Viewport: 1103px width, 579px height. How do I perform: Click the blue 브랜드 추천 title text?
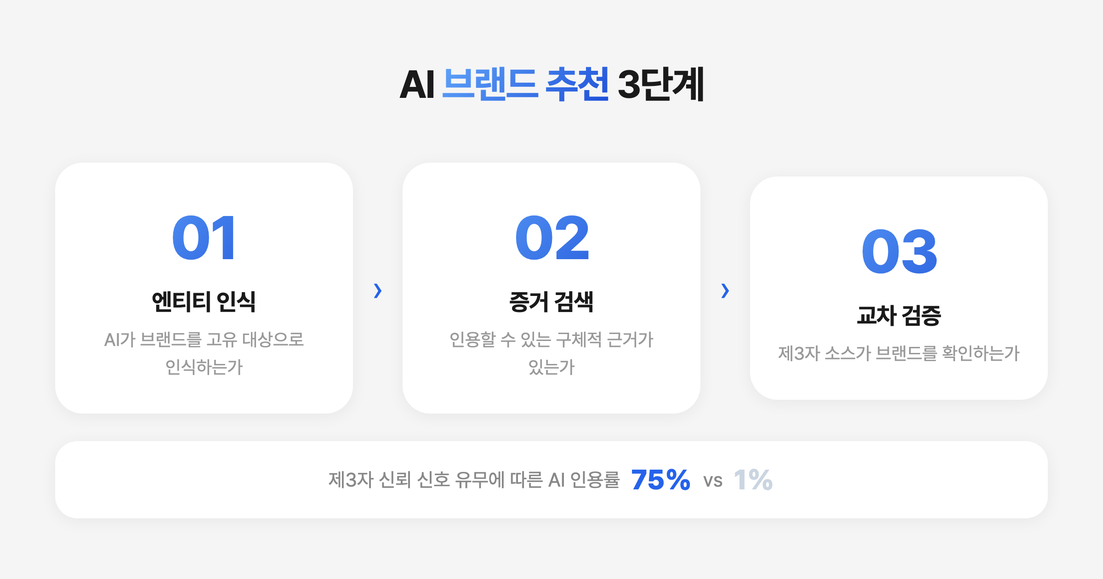[526, 84]
